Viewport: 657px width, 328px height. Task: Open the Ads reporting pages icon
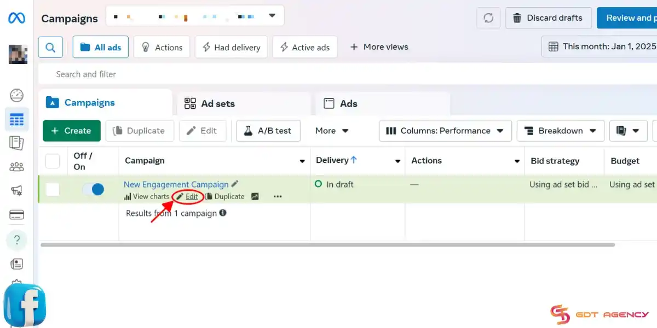tap(17, 143)
